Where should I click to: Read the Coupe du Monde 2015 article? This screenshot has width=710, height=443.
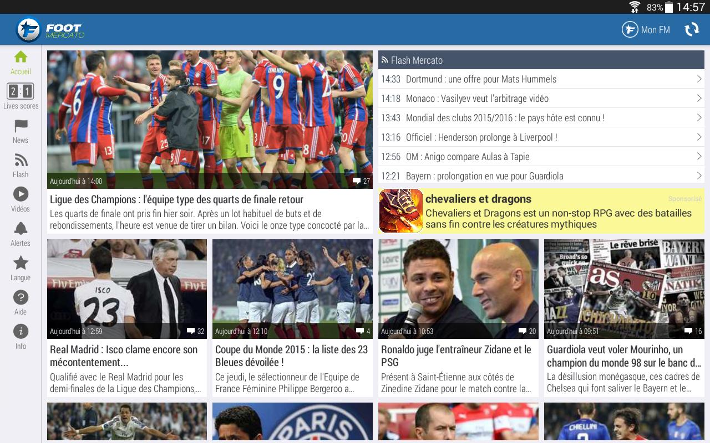[292, 357]
